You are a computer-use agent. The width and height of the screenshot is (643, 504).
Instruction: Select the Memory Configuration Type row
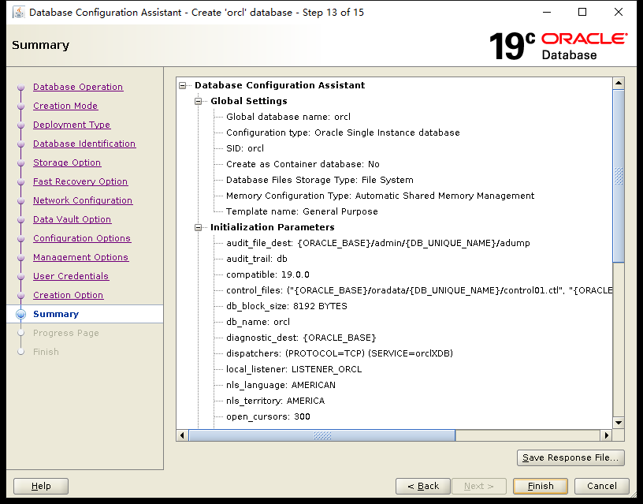[380, 196]
